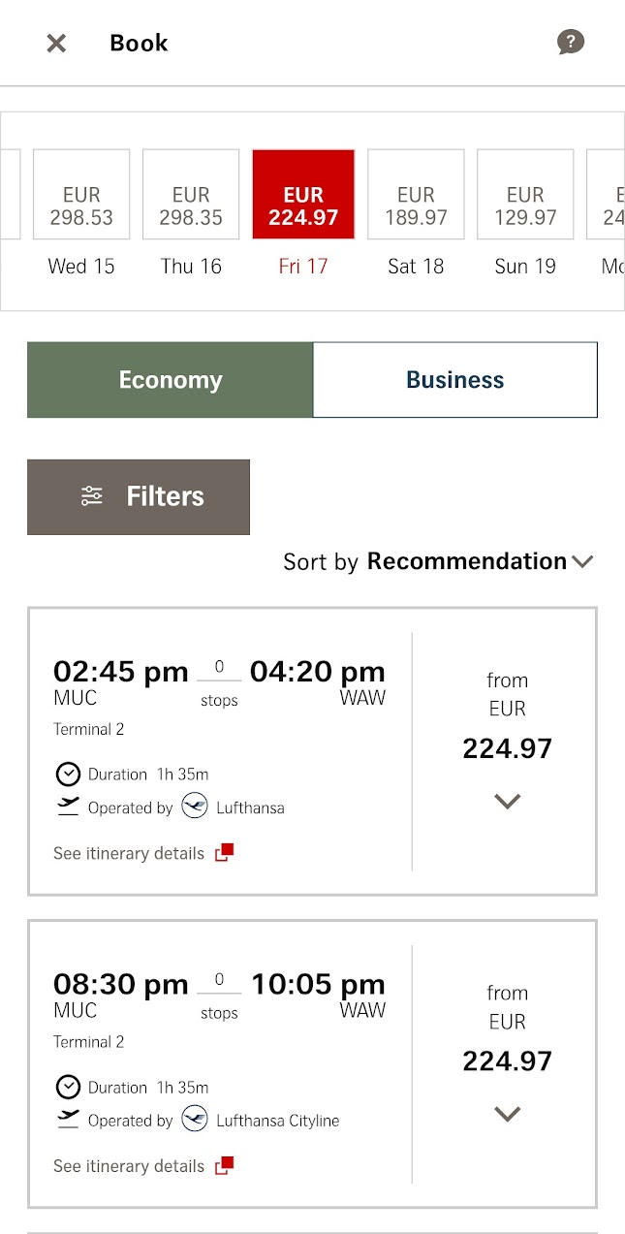Open the help question mark icon
This screenshot has height=1234, width=625.
coord(571,42)
